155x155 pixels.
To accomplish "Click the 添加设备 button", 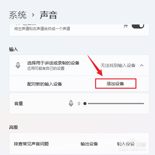I will 116,84.
